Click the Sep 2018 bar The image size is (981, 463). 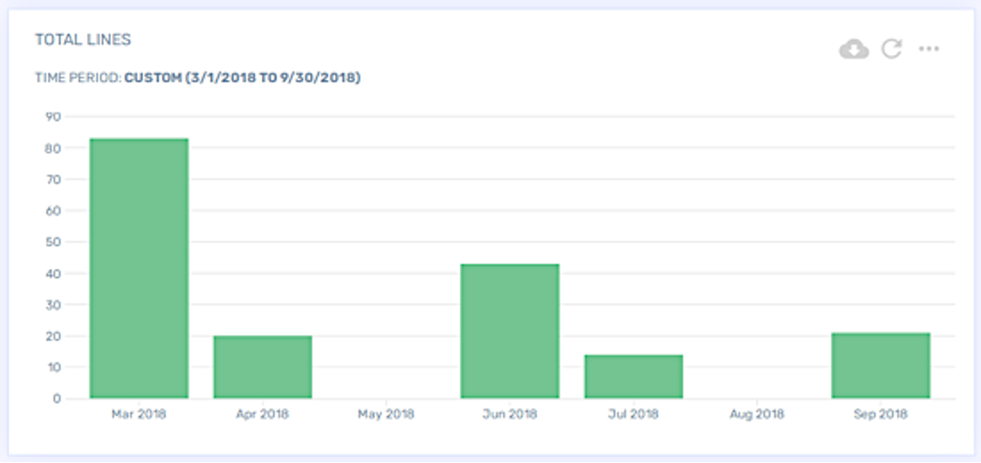[x=881, y=366]
